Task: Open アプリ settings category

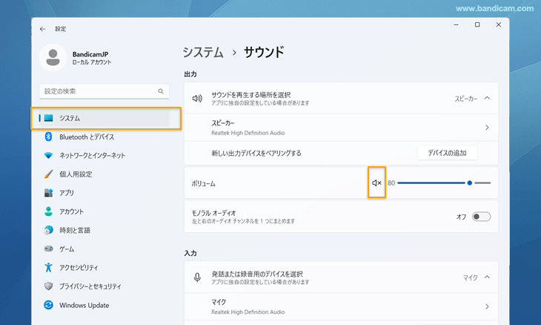Action: pyautogui.click(x=104, y=193)
